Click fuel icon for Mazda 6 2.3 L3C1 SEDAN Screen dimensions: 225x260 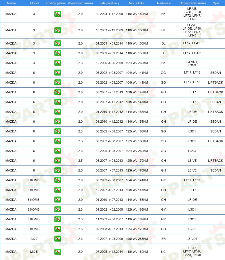point(58,131)
